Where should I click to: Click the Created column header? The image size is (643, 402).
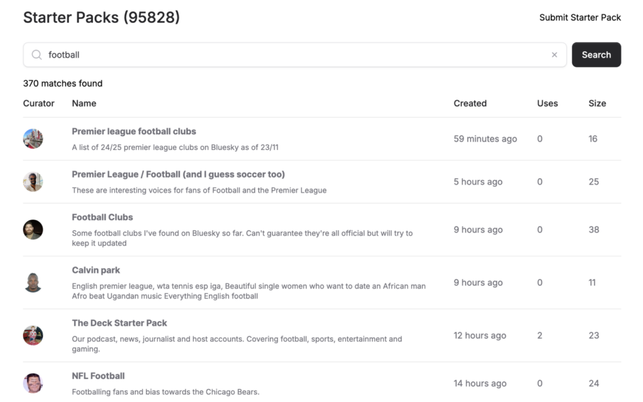[x=470, y=103]
